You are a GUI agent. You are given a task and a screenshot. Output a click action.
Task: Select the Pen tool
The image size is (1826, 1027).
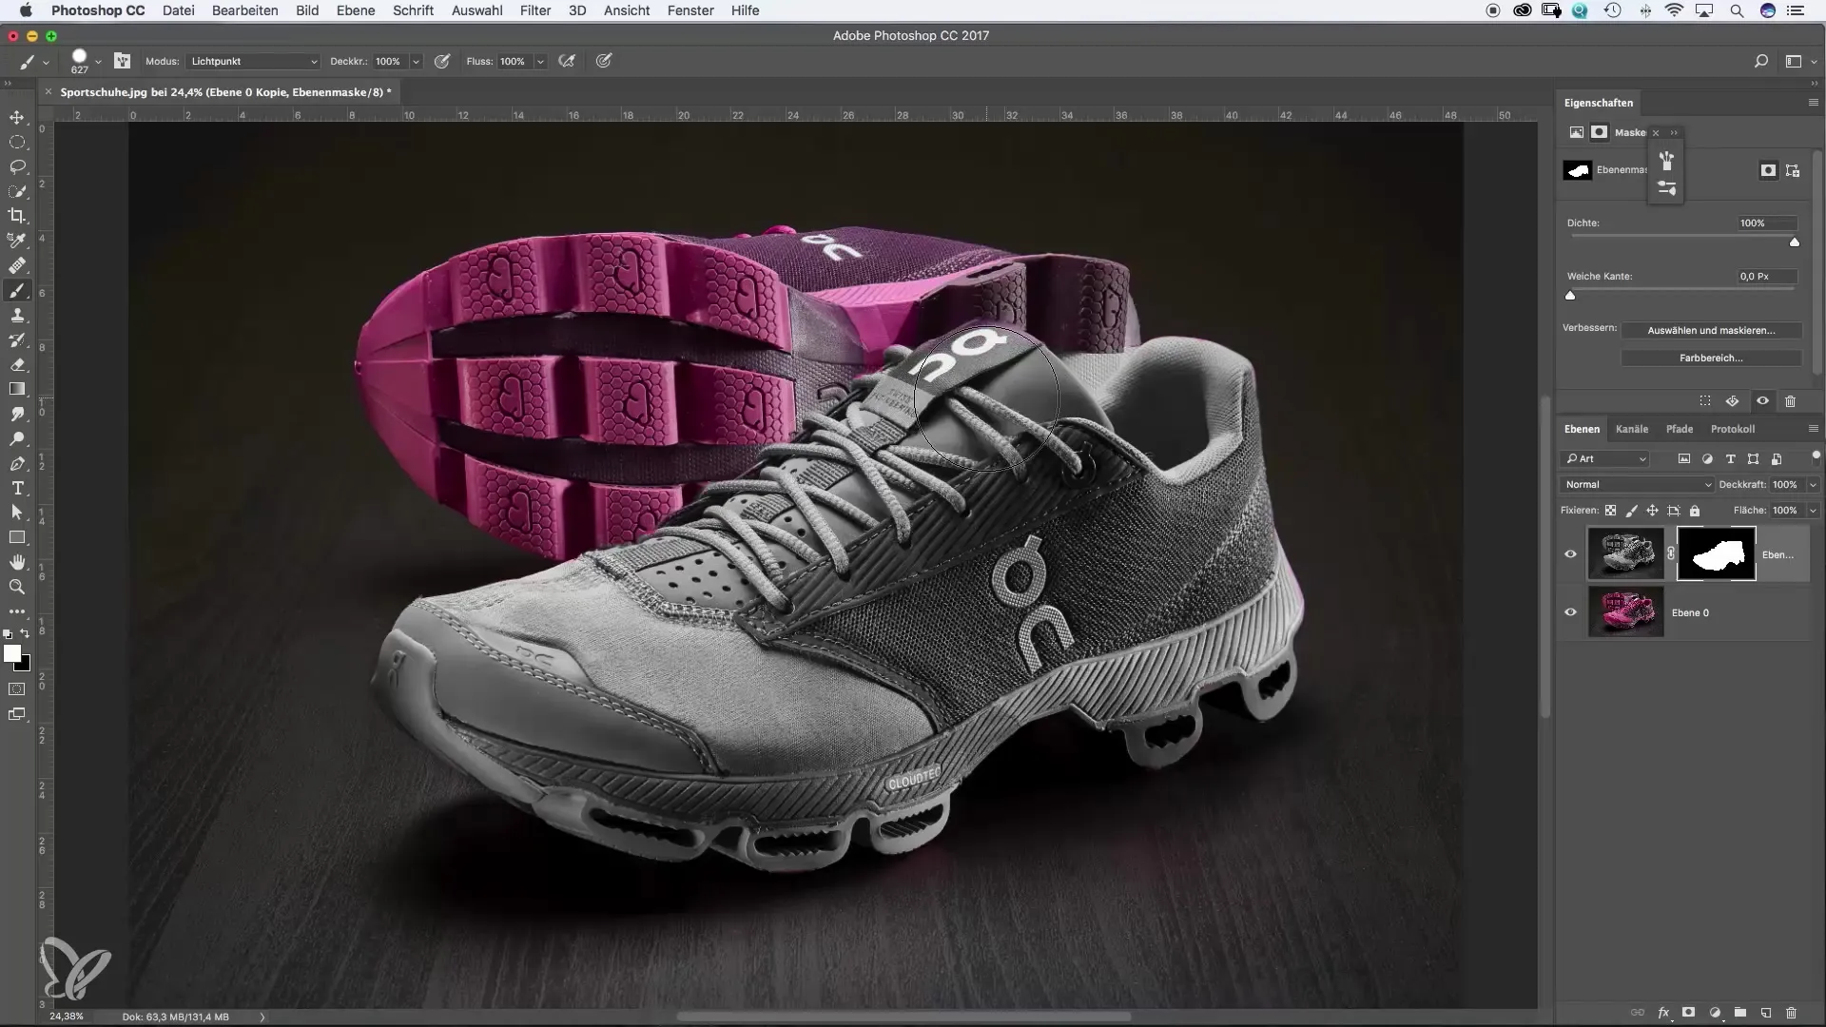[17, 464]
